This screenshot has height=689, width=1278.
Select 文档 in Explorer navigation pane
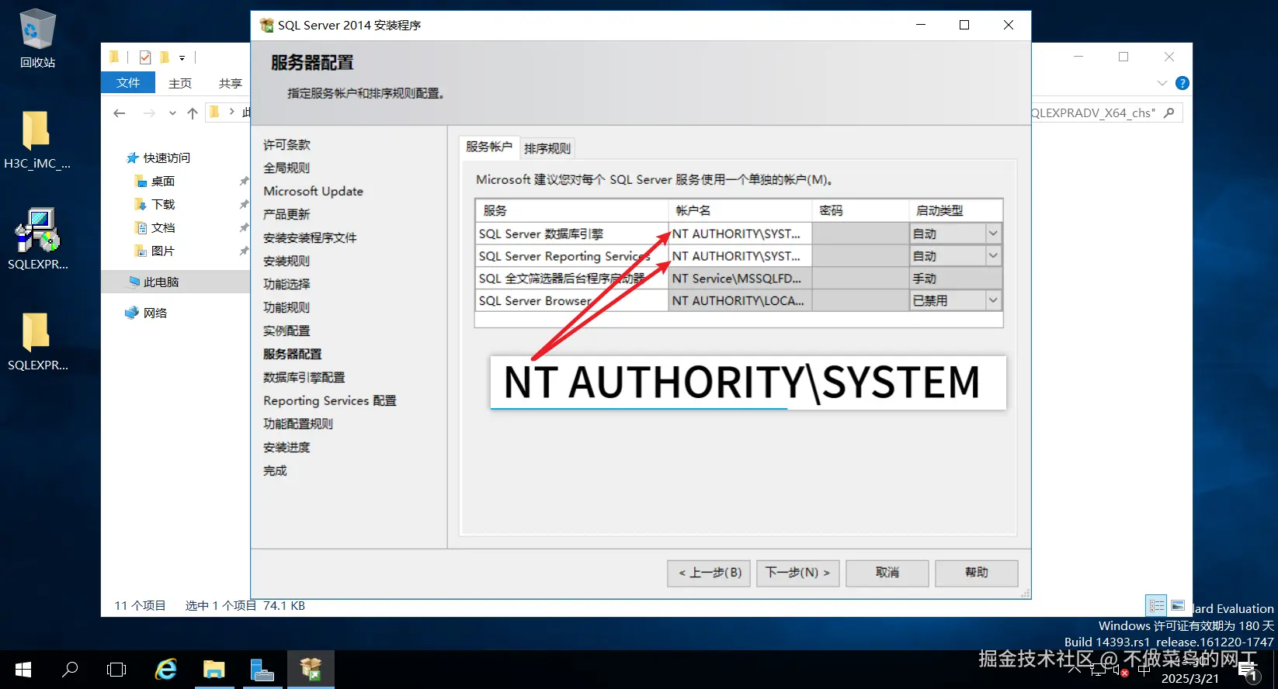point(162,227)
